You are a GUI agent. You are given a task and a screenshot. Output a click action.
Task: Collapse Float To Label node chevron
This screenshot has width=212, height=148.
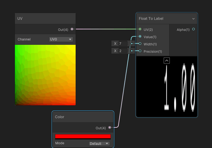point(193,19)
